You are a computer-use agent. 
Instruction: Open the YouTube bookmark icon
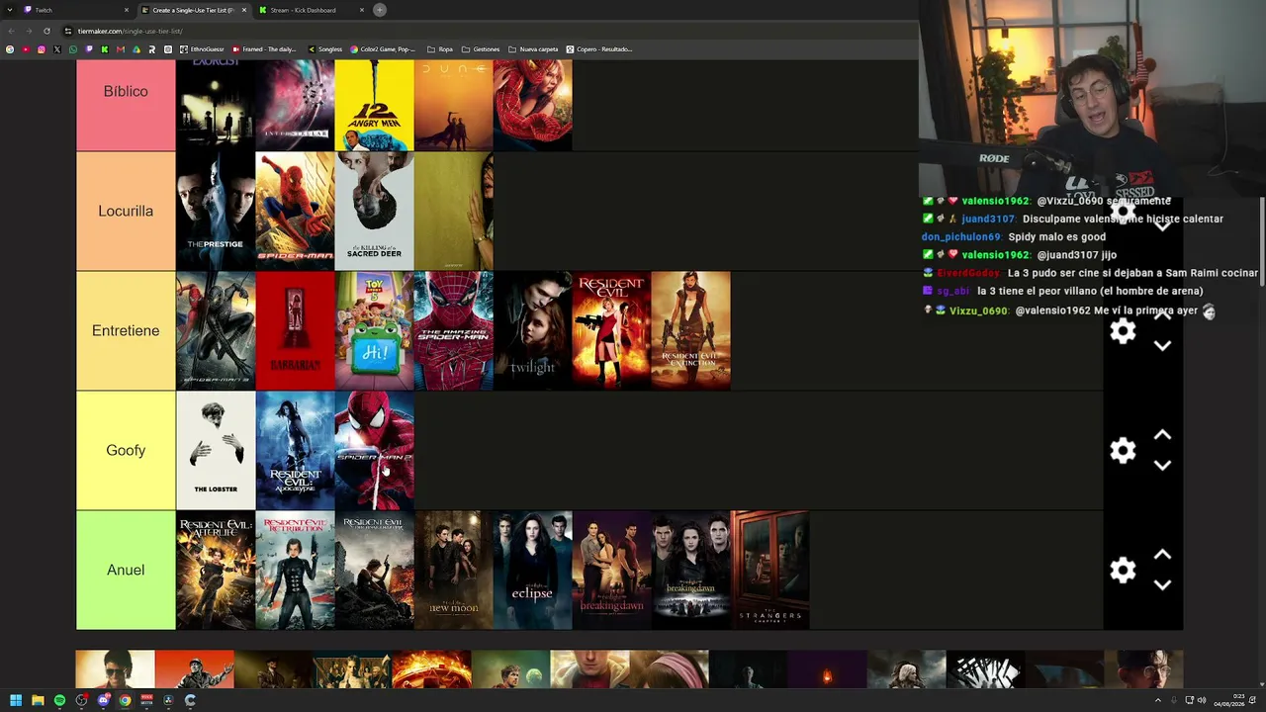(x=26, y=49)
